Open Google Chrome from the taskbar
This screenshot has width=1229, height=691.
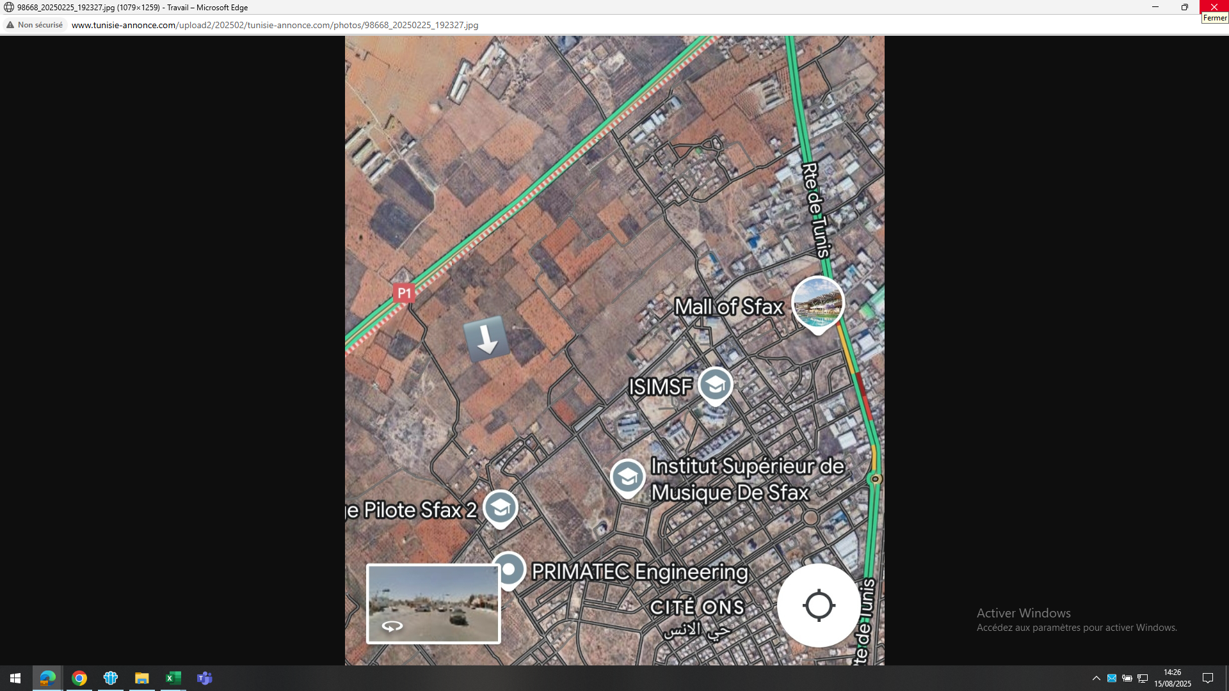(79, 678)
